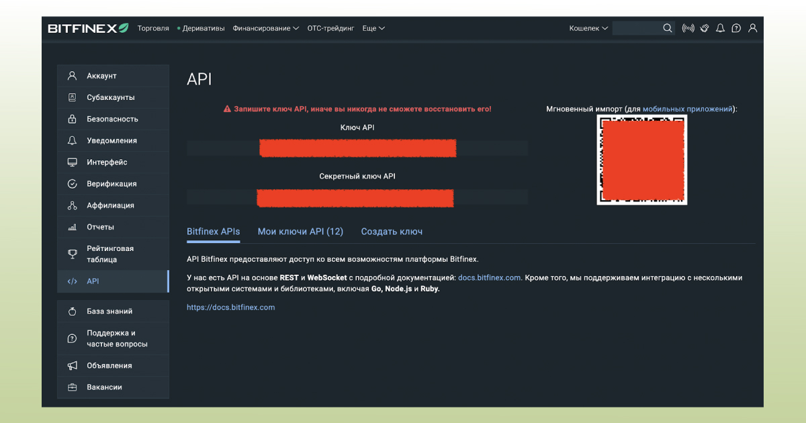Image resolution: width=806 pixels, height=423 pixels.
Task: Click the trophy icon for Рейтинговая таблица
Action: coord(72,252)
